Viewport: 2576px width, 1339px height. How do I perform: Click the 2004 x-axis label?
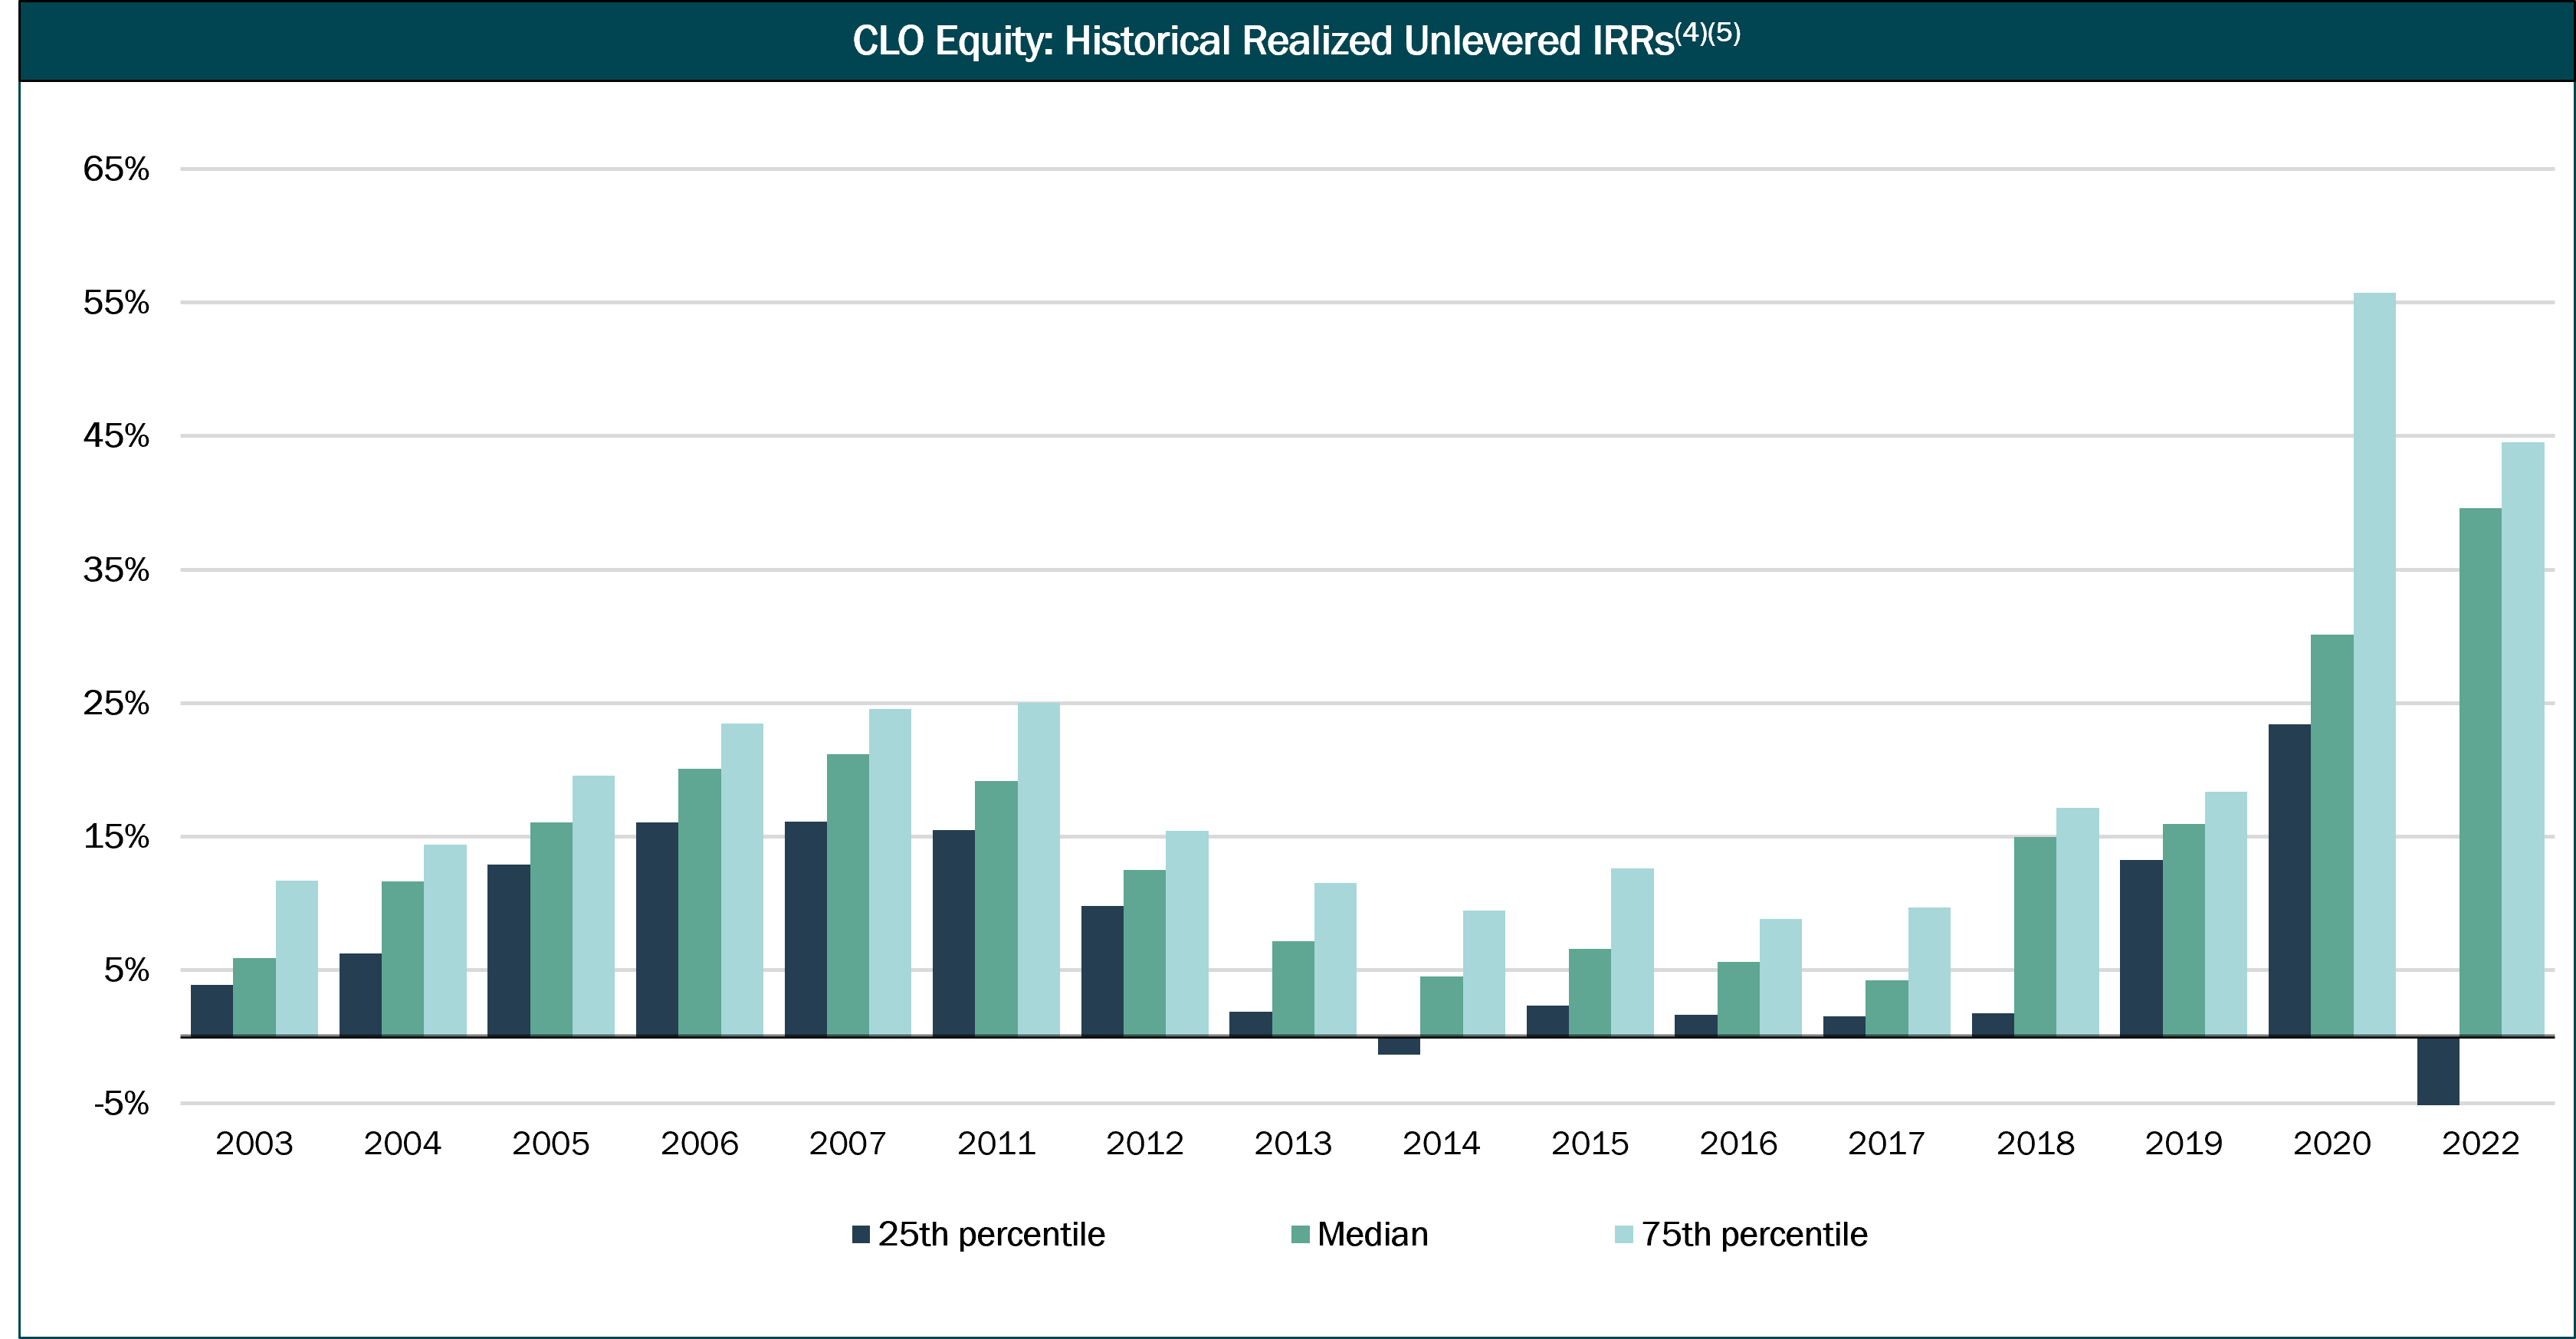[x=402, y=1143]
